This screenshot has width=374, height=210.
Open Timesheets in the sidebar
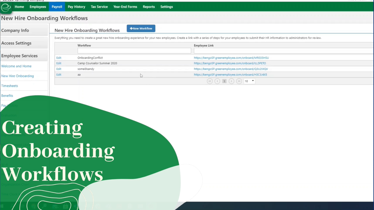coord(10,86)
